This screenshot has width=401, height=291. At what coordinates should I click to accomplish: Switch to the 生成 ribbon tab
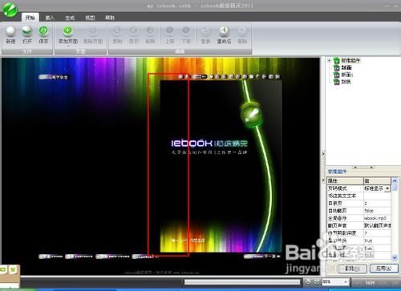70,18
